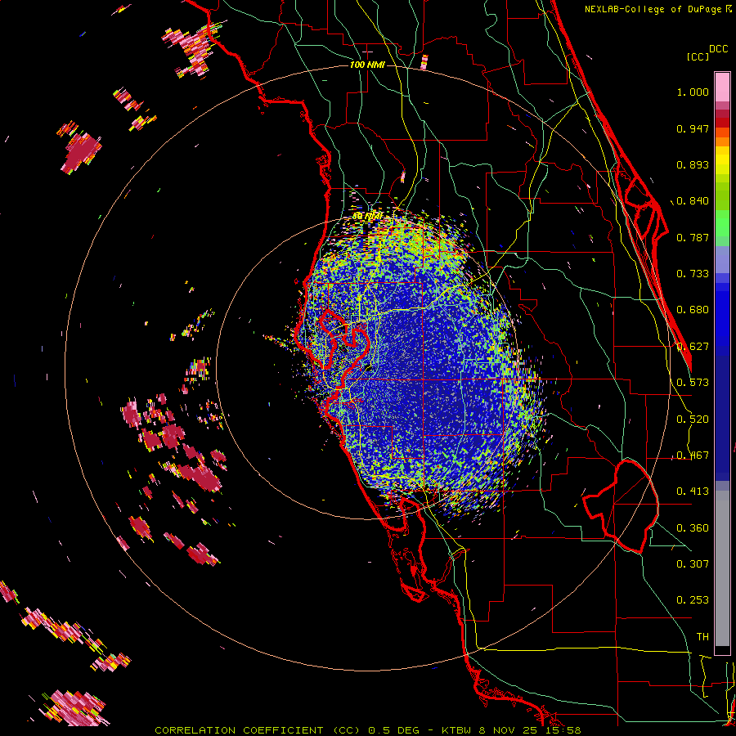Select the 0.253 scale value
Image resolution: width=736 pixels, height=736 pixels.
(x=693, y=600)
